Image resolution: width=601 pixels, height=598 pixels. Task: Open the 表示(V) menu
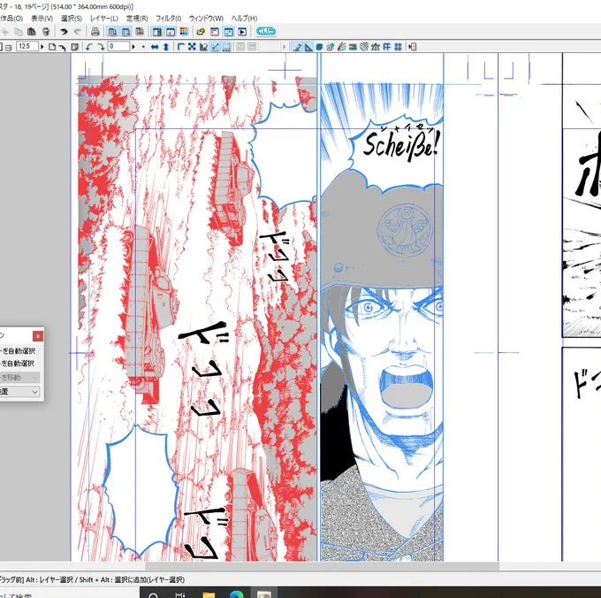click(x=42, y=19)
